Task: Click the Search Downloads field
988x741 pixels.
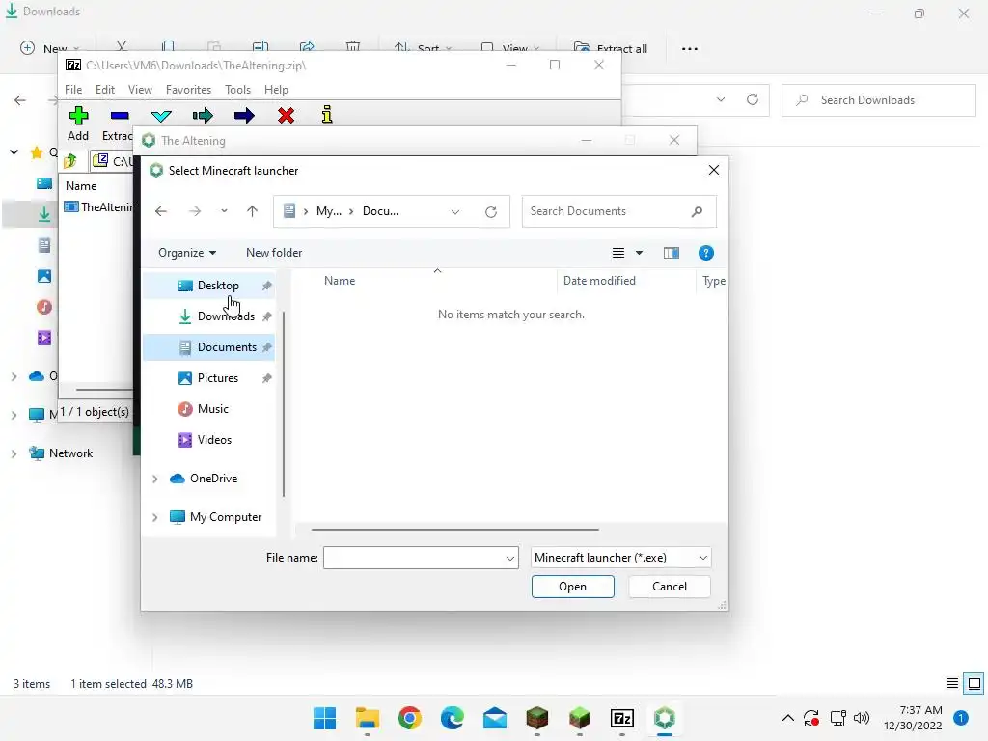Action: [x=878, y=100]
